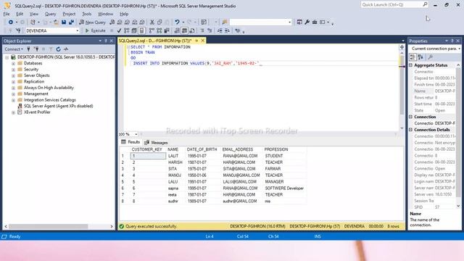Click the Save file disk icon
This screenshot has width=464, height=261.
(64, 22)
